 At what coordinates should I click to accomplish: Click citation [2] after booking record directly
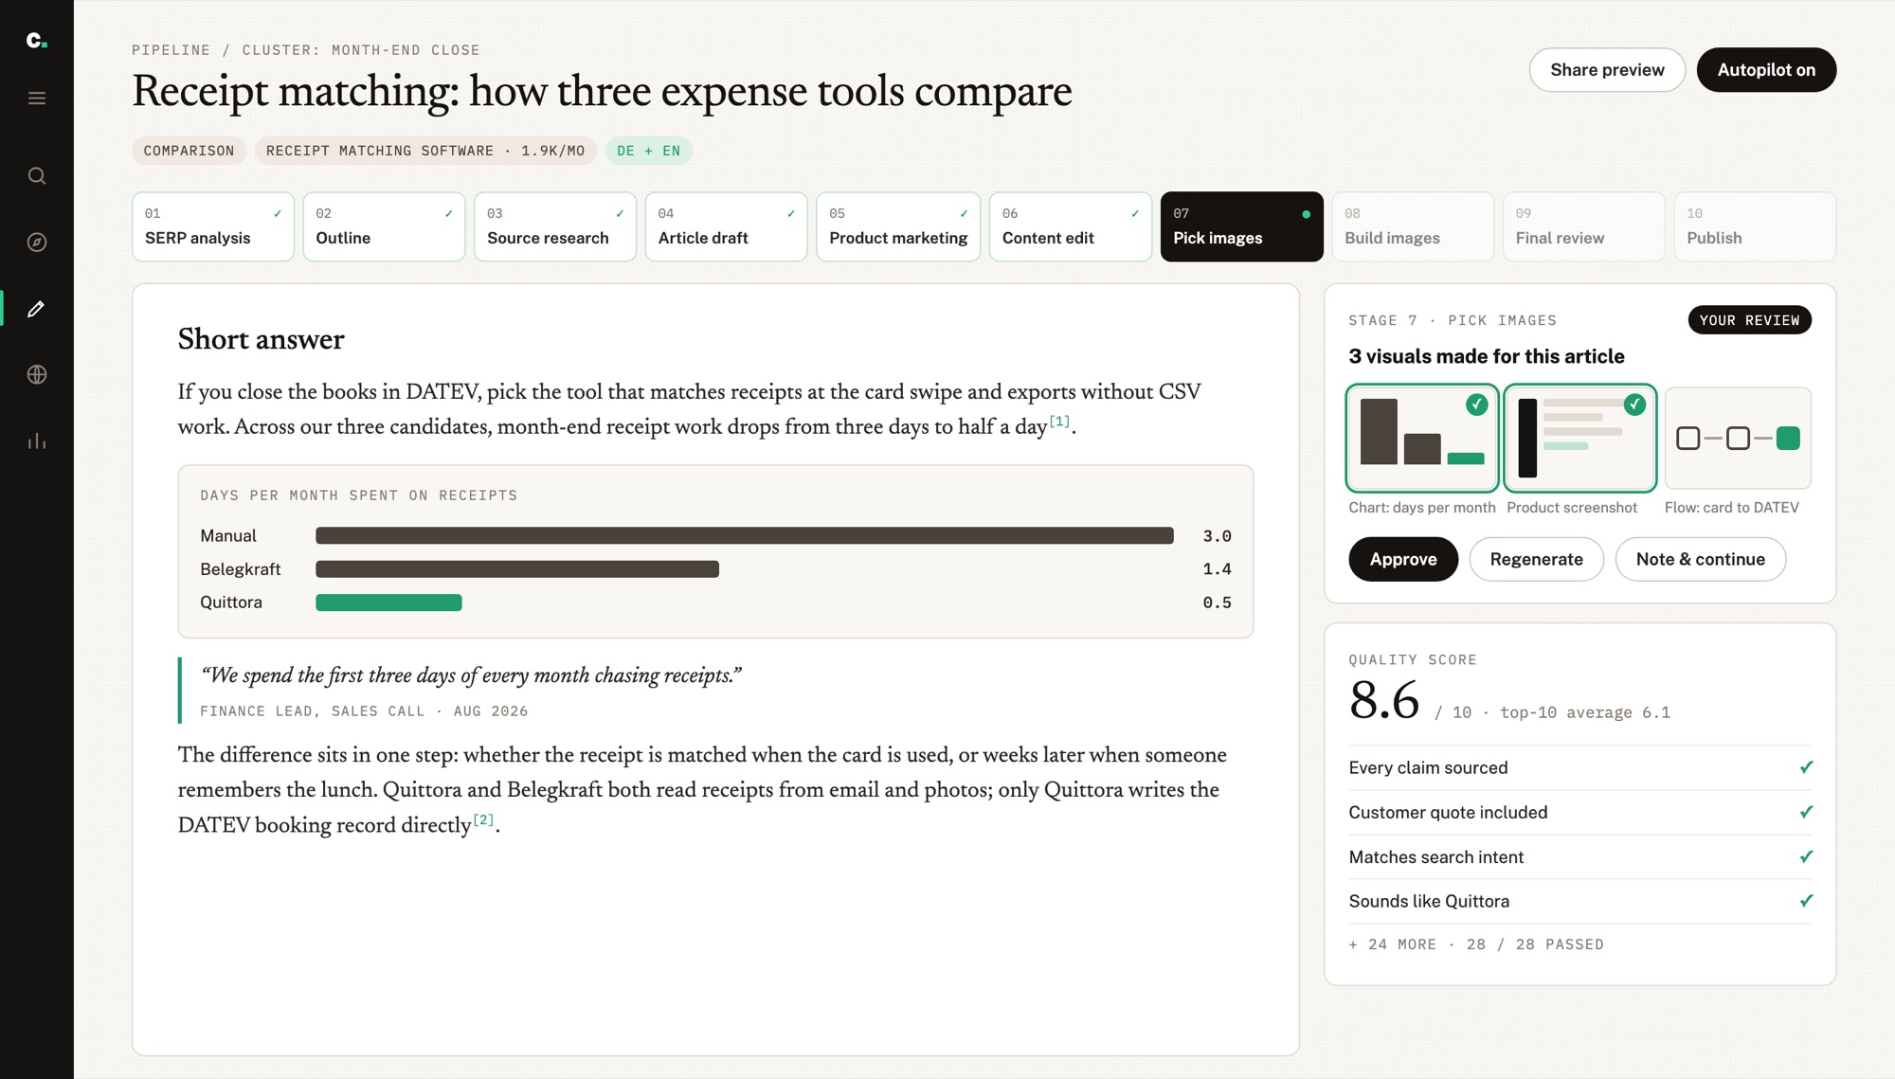[x=483, y=820]
